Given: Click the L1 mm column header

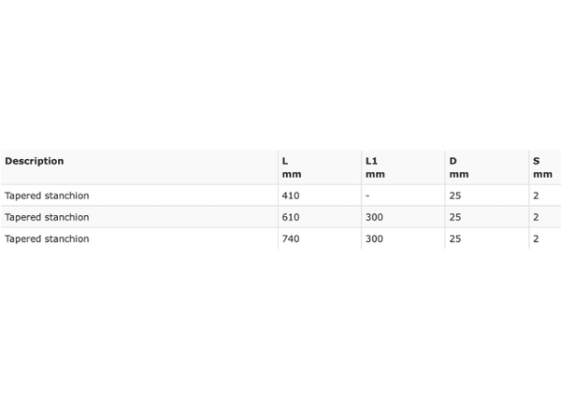Looking at the screenshot, I should (x=375, y=167).
